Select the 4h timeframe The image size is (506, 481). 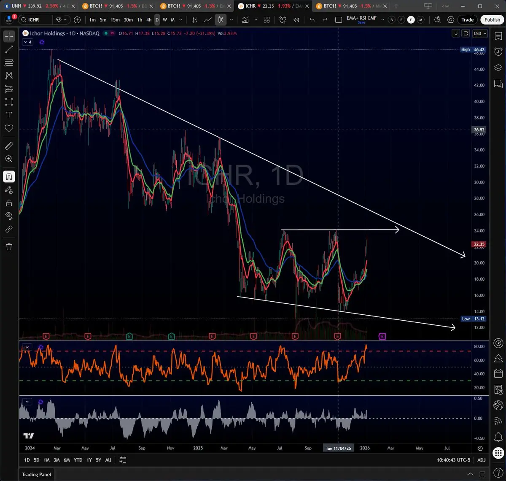(x=149, y=20)
